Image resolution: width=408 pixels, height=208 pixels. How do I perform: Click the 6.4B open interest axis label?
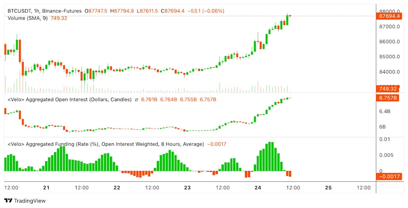point(385,111)
